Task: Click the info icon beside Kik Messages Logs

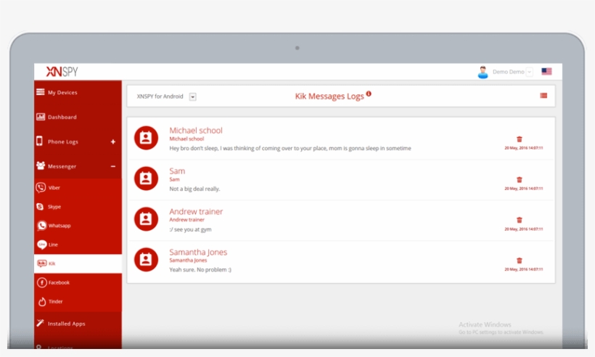Action: pyautogui.click(x=369, y=94)
